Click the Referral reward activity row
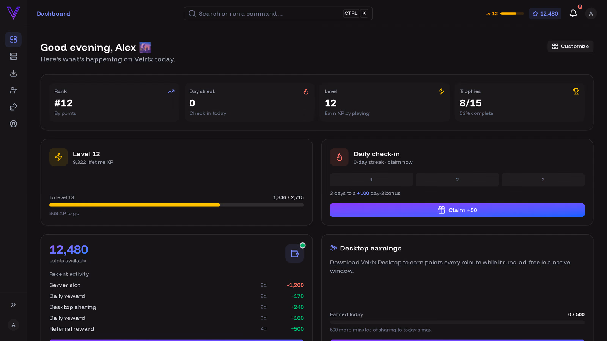Viewport: 607px width, 341px height. (176, 329)
